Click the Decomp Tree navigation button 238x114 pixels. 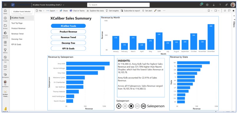(68, 43)
